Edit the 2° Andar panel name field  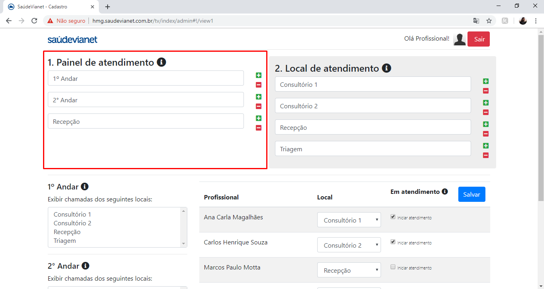pyautogui.click(x=146, y=100)
